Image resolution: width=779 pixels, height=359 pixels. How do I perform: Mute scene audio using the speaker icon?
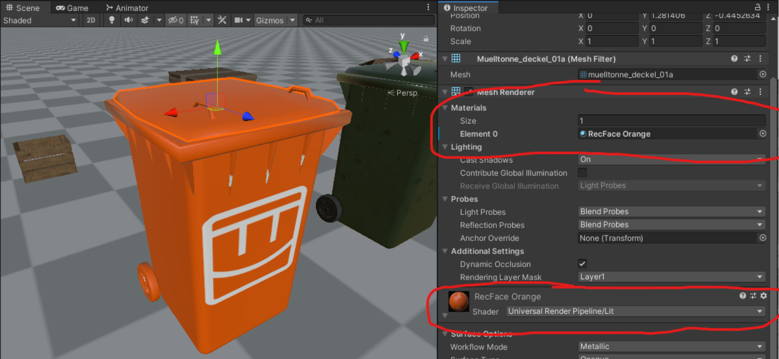(x=128, y=20)
